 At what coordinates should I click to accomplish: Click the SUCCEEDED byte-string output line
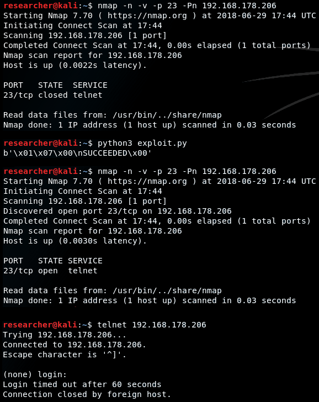77,154
